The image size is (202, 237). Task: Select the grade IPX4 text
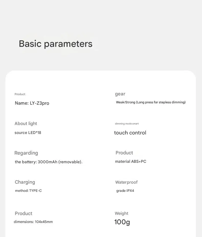point(125,191)
